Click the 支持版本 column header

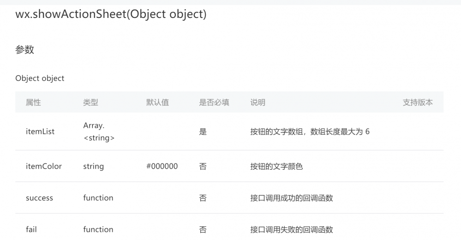[x=418, y=103]
